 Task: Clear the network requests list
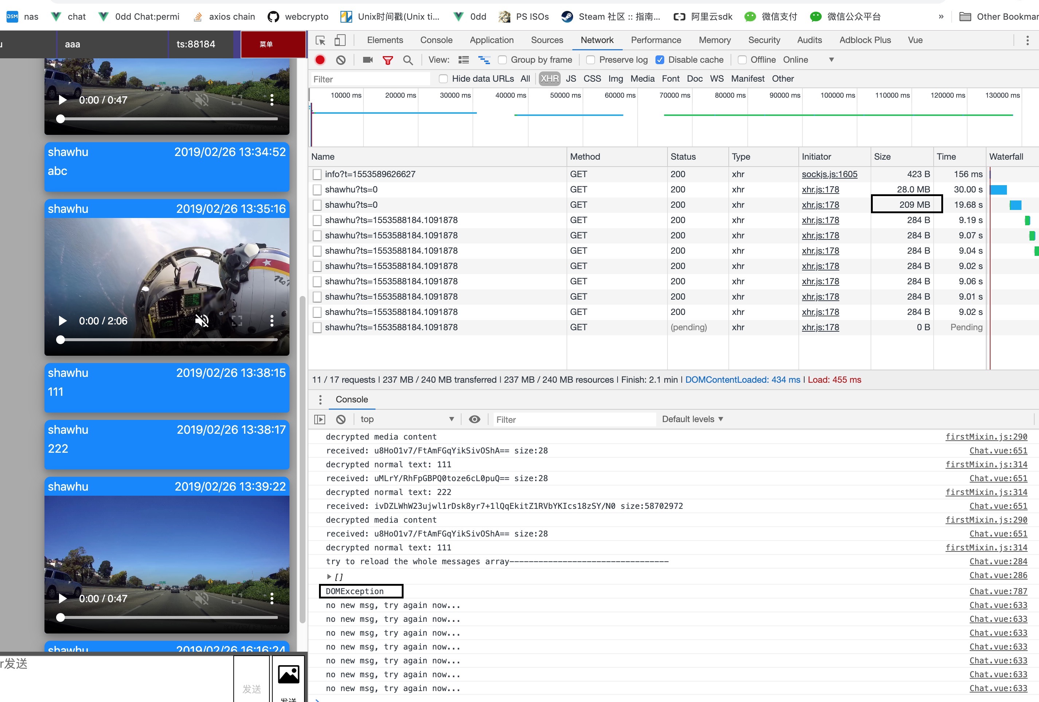click(341, 59)
